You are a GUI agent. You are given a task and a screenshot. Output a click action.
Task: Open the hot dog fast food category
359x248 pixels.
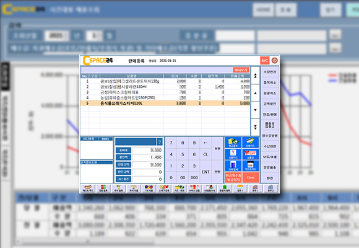(x=88, y=188)
